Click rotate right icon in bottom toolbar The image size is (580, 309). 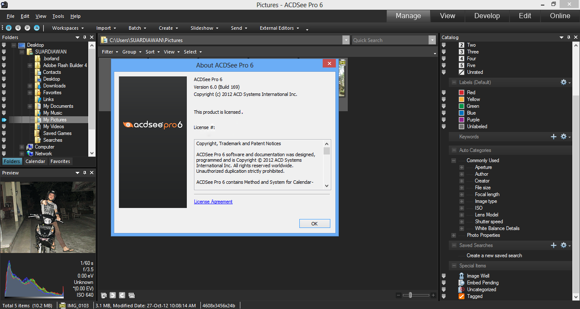[x=122, y=295]
